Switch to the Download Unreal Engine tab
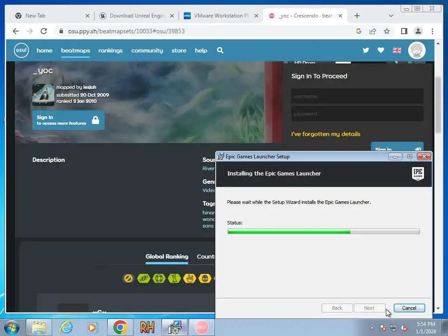Image resolution: width=448 pixels, height=336 pixels. point(136,16)
